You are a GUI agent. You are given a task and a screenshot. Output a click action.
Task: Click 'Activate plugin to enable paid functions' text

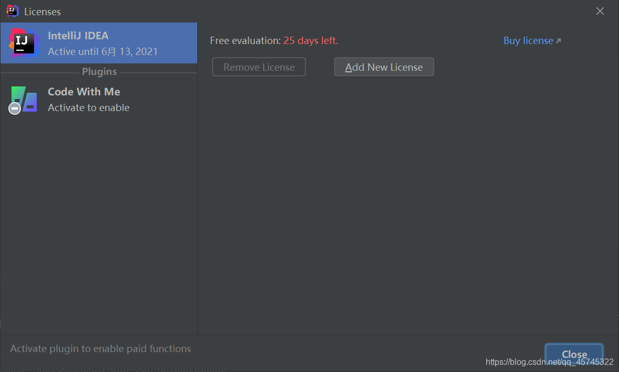pyautogui.click(x=100, y=349)
